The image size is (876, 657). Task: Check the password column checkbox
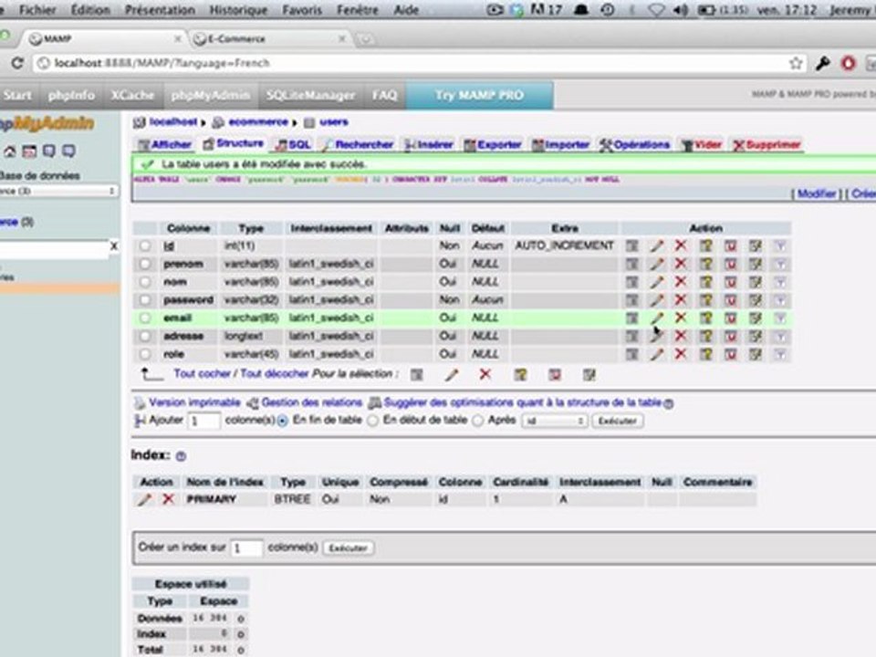[145, 300]
